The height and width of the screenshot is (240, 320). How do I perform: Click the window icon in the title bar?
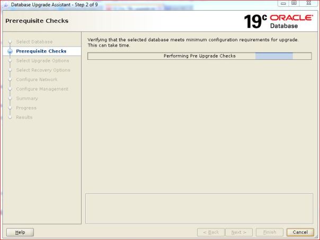click(6, 4)
